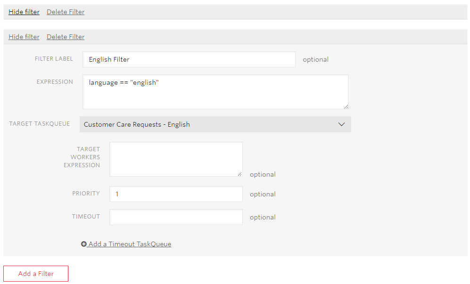Click the Filter Label input field

pyautogui.click(x=189, y=59)
